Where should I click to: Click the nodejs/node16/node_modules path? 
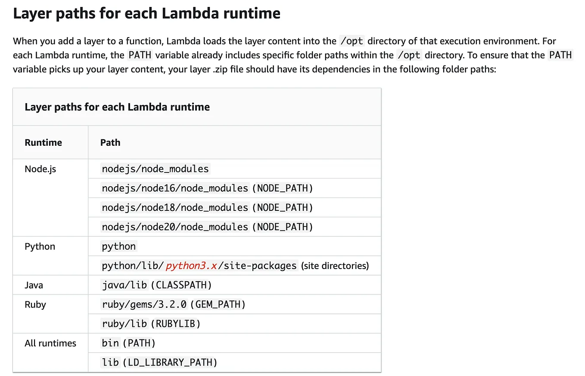175,188
